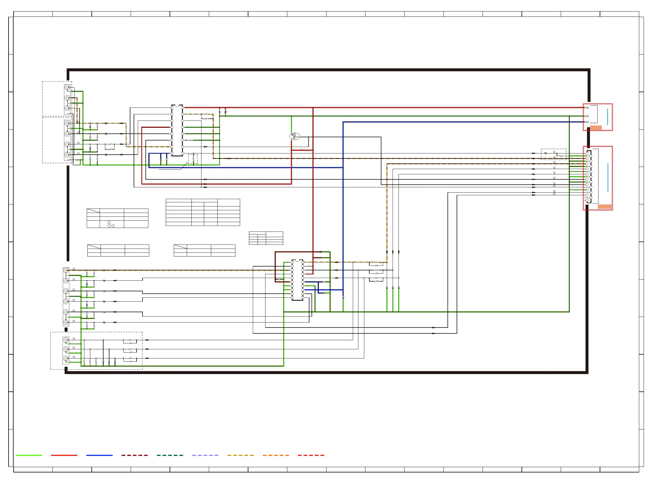Click the orange label in upper pink box
669x496 pixels.
(595, 128)
